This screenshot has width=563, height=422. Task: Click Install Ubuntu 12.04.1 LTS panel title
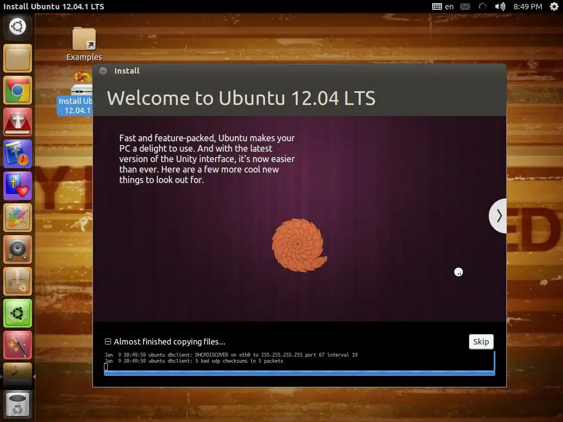tap(53, 7)
